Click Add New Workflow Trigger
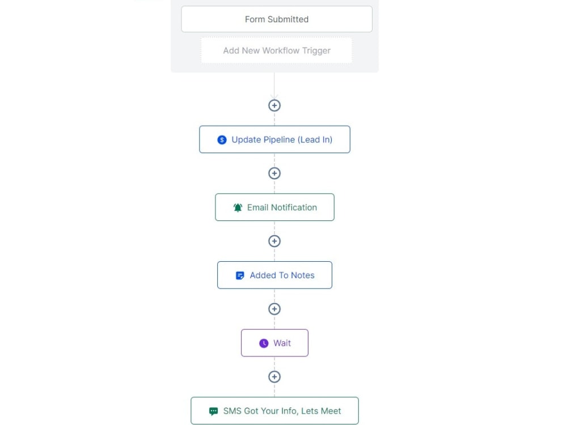This screenshot has width=567, height=425. pyautogui.click(x=277, y=50)
